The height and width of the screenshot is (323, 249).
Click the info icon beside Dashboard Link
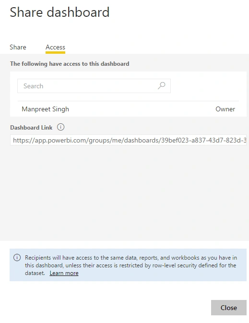pos(60,127)
